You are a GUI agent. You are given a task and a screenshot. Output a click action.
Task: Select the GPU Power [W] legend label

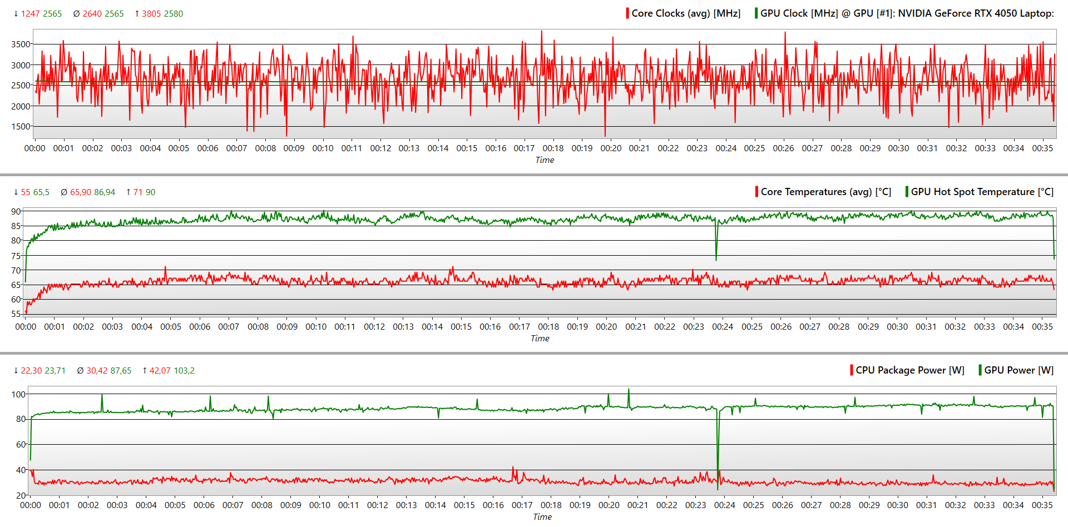point(1018,370)
